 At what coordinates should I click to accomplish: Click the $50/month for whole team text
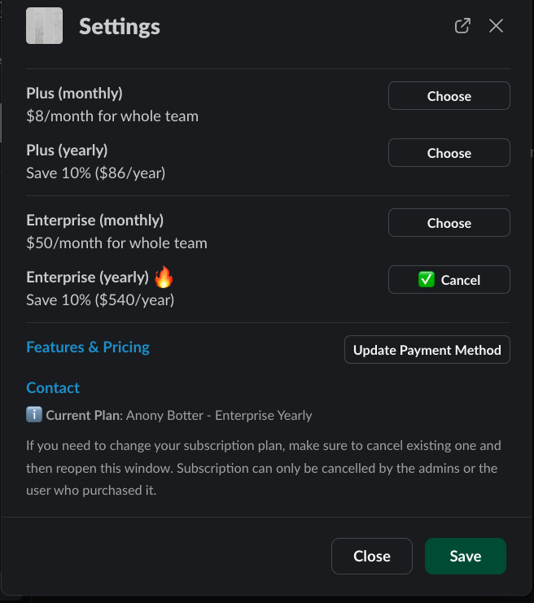point(116,243)
